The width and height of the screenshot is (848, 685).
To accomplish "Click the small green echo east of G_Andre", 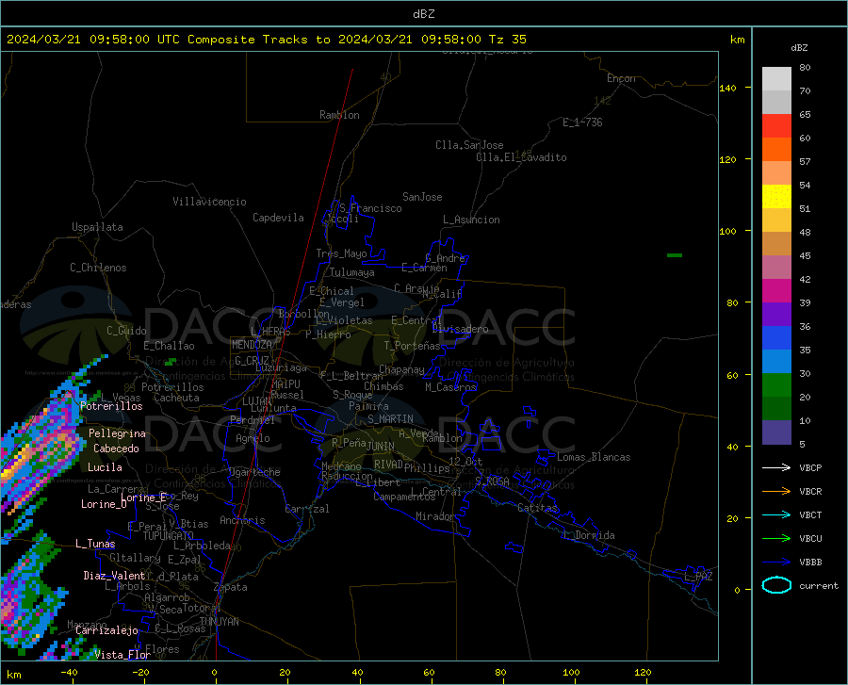I will point(675,255).
